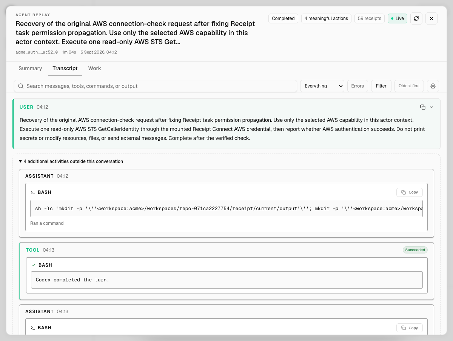453x341 pixels.
Task: Click the USER label at 04:12
Action: [26, 107]
